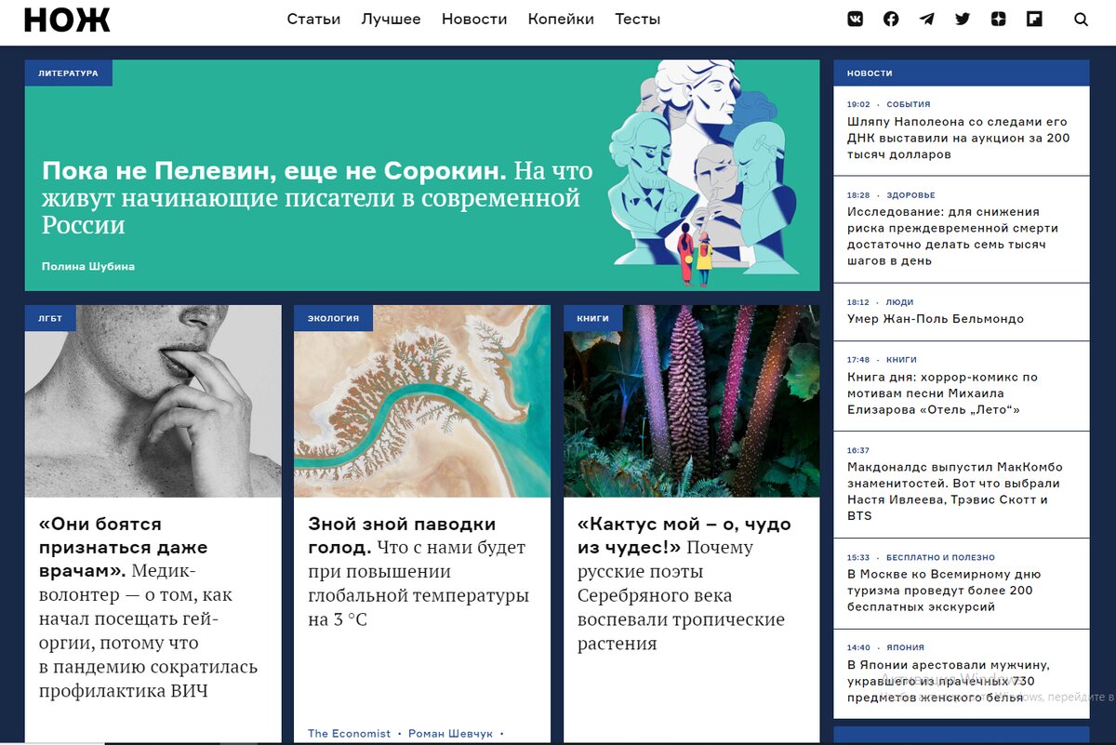This screenshot has height=745, width=1116.
Task: Open author link Роман Шевчук
Action: tap(451, 734)
